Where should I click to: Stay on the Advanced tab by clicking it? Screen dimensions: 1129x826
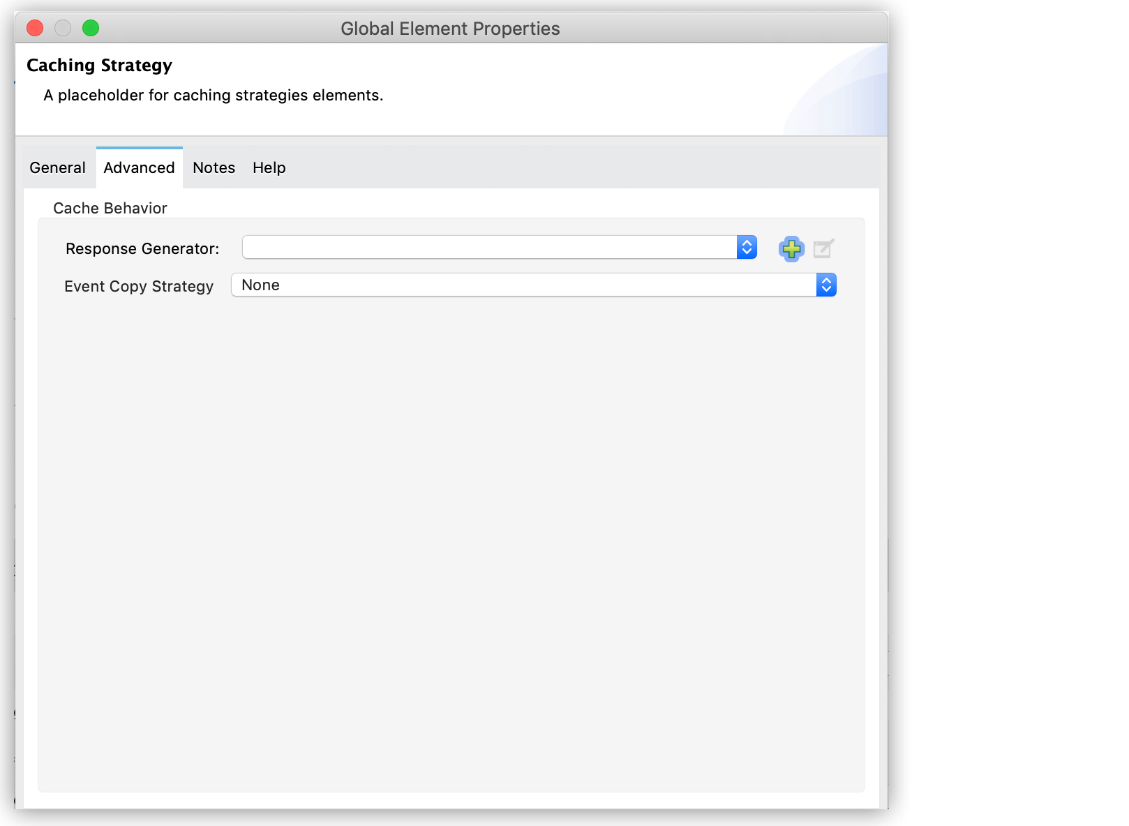(x=139, y=167)
